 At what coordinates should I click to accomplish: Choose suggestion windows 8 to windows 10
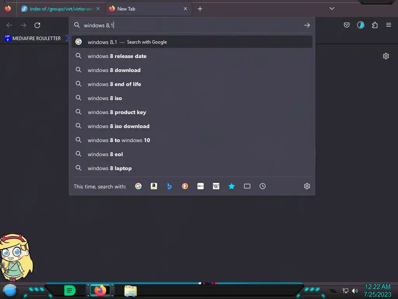[x=192, y=140]
